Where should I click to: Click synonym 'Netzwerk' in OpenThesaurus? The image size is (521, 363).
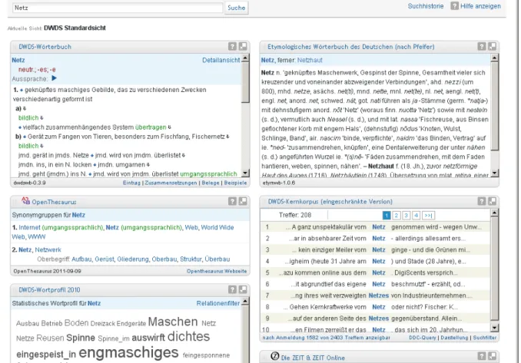pos(48,249)
